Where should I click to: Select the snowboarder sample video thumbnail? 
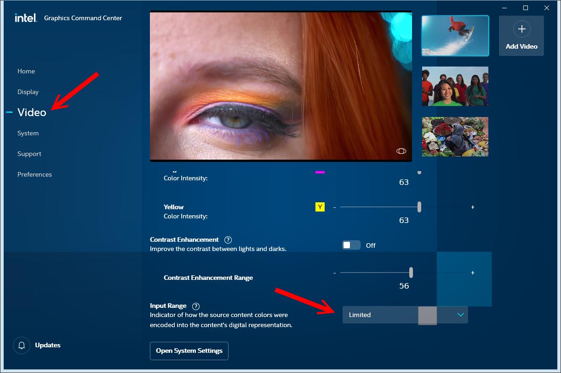[x=455, y=36]
